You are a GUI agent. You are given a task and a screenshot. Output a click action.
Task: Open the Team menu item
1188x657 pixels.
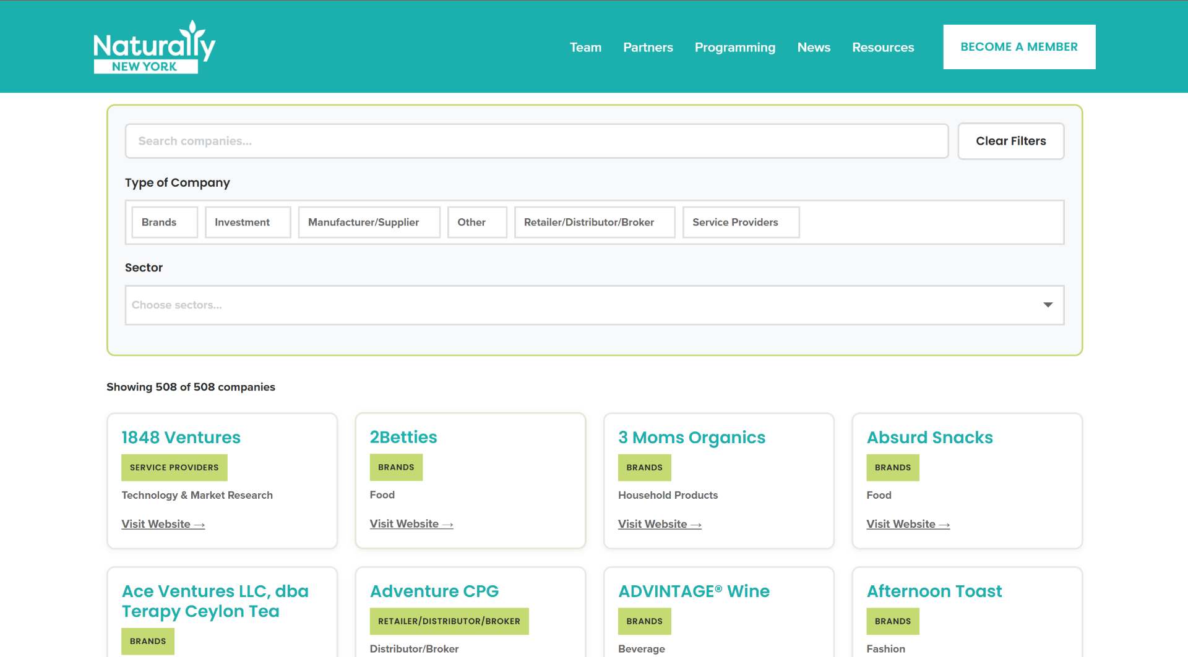[585, 47]
